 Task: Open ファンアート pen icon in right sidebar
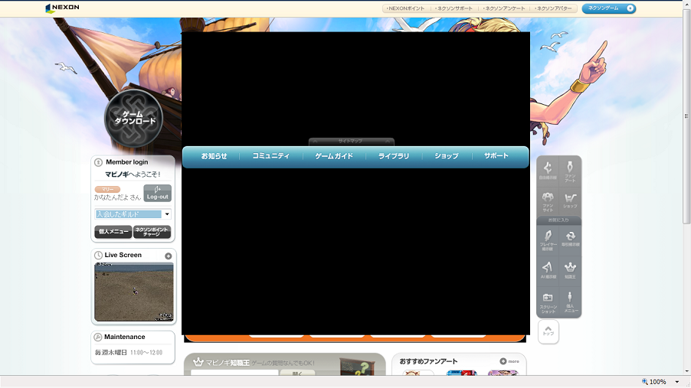click(x=570, y=171)
